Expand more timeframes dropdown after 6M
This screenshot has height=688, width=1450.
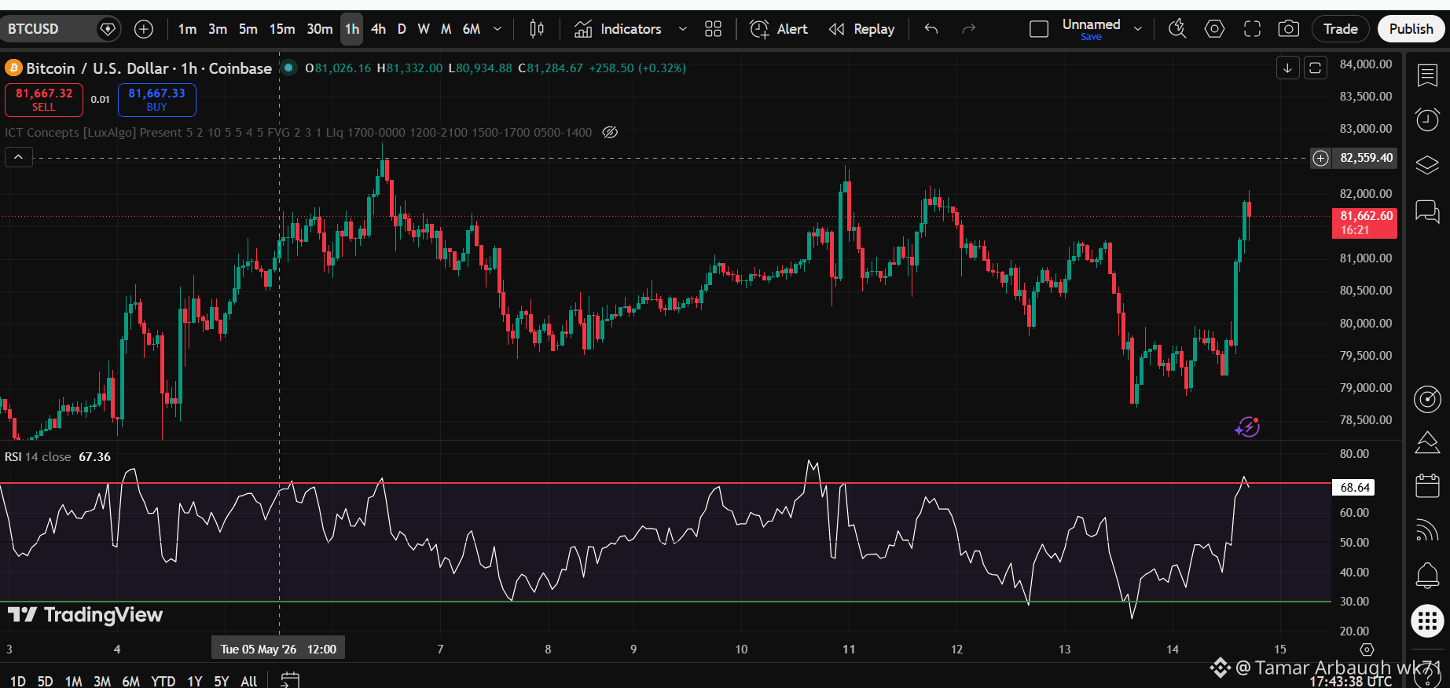tap(497, 29)
